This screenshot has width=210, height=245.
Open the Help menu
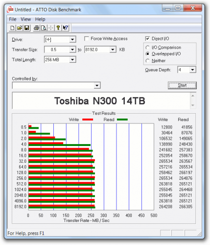click(x=40, y=19)
